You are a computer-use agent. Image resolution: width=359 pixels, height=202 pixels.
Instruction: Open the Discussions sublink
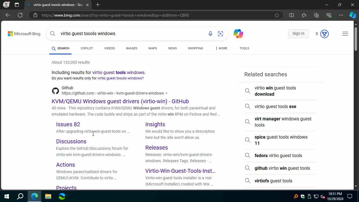click(x=71, y=141)
